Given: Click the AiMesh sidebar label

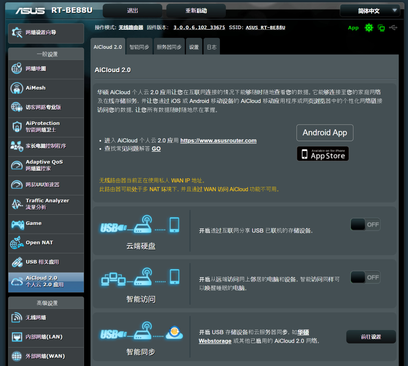Looking at the screenshot, I should tap(36, 88).
